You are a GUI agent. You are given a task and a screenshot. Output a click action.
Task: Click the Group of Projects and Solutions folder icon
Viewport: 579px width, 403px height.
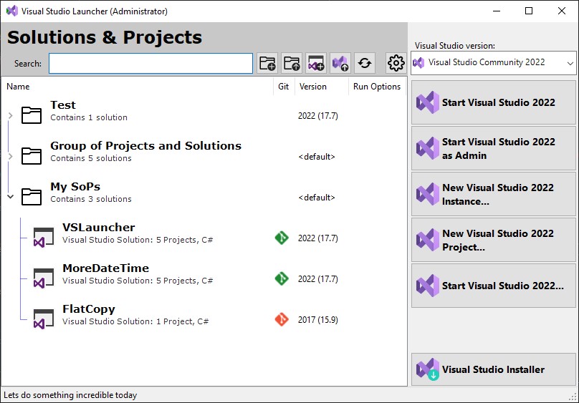(32, 155)
